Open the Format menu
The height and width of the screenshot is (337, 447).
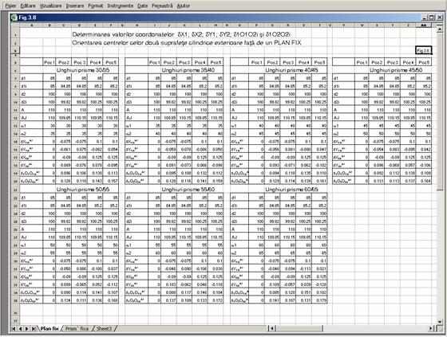pyautogui.click(x=96, y=6)
